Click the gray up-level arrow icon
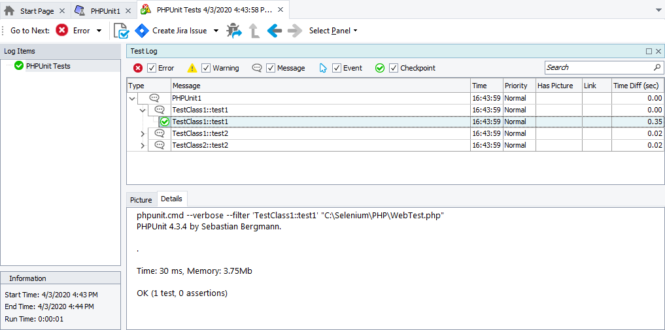This screenshot has height=330, width=665. pos(254,31)
